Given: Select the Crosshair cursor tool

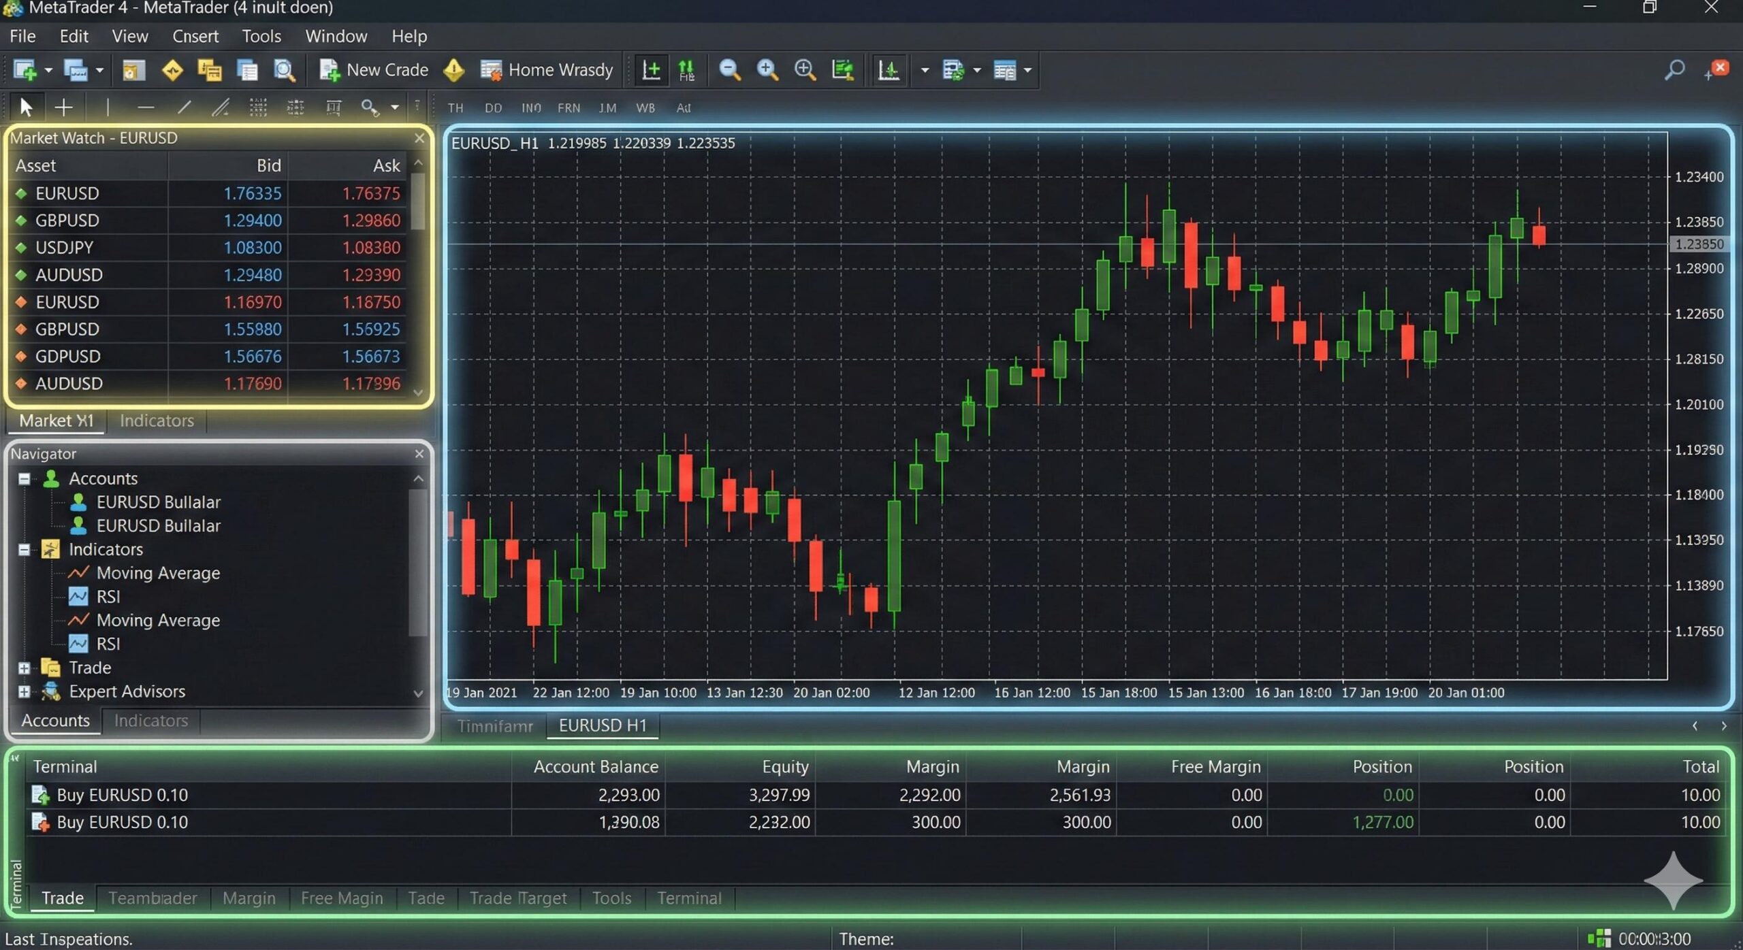Looking at the screenshot, I should pos(63,107).
